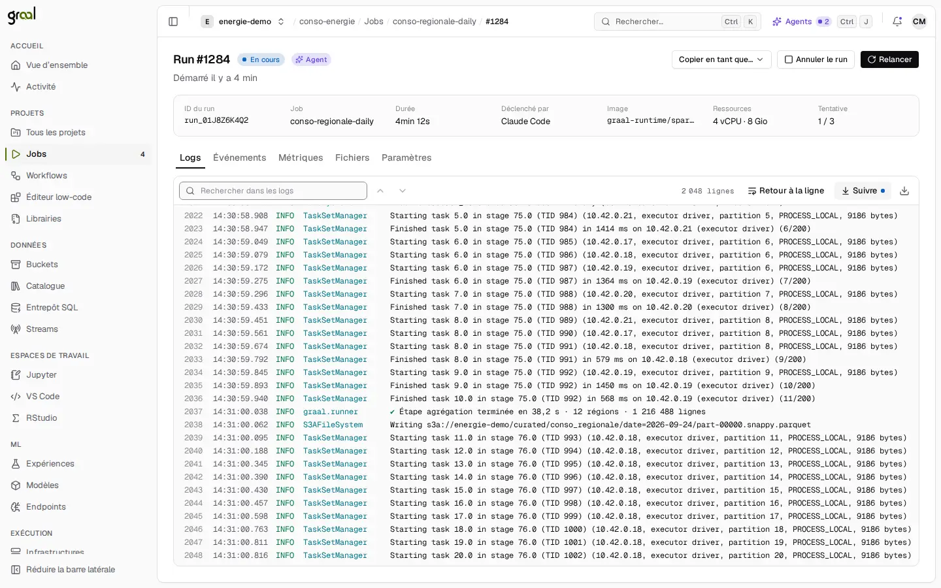941x588 pixels.
Task: Open Expériences ML page
Action: [78, 464]
